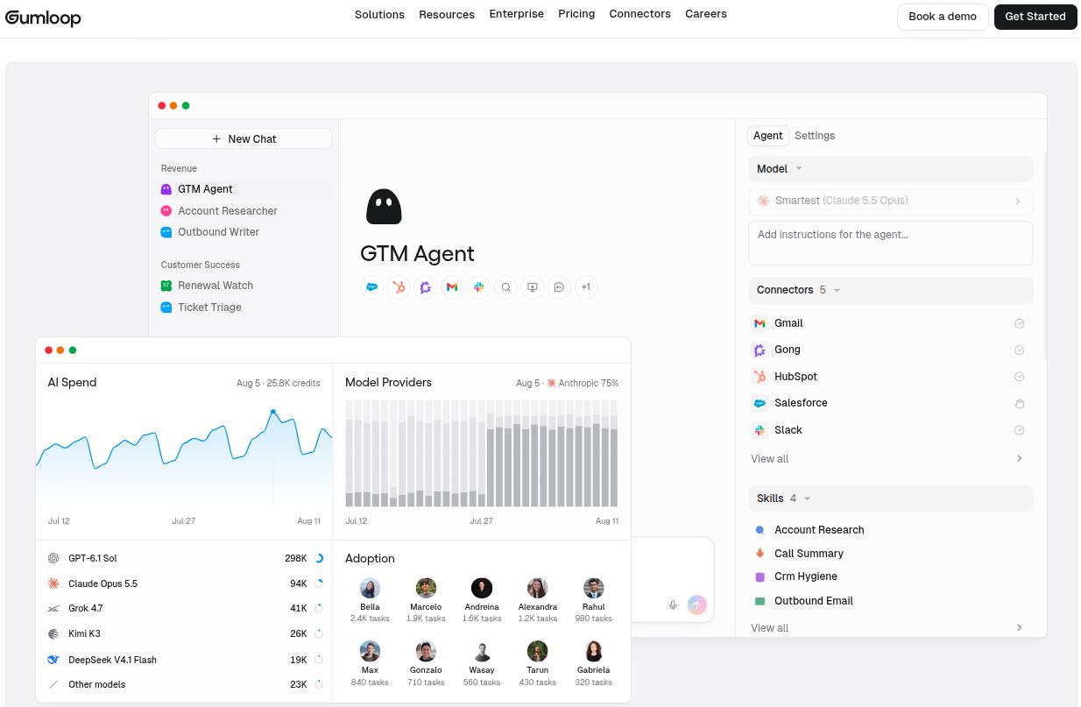Screen dimensions: 1081x707
Task: Click the DeepSeek V4.1 Flash whale icon
Action: click(x=53, y=660)
